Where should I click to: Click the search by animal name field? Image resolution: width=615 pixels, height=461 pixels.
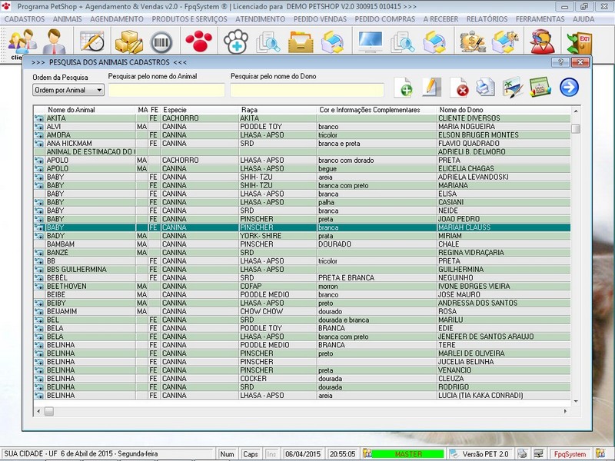[x=166, y=91]
